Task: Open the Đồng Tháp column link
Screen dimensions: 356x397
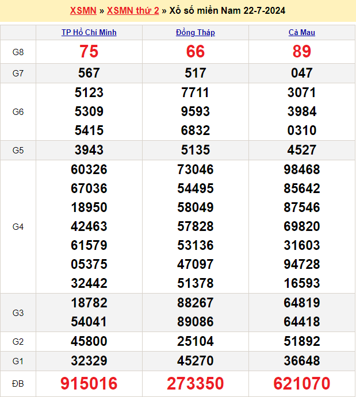Action: [x=196, y=33]
